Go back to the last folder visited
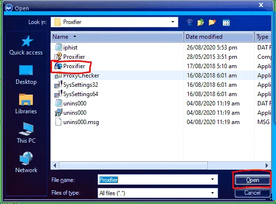 pyautogui.click(x=190, y=23)
